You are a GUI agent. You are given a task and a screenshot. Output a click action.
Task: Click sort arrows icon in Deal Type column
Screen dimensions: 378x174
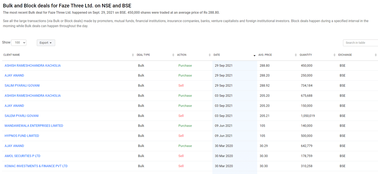(173, 55)
